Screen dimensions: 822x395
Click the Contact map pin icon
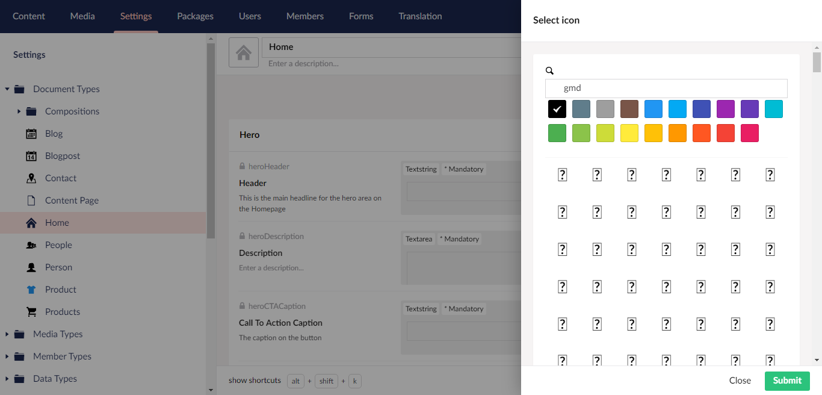pyautogui.click(x=31, y=178)
